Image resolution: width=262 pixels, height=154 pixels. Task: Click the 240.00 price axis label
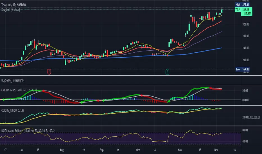coord(246,48)
